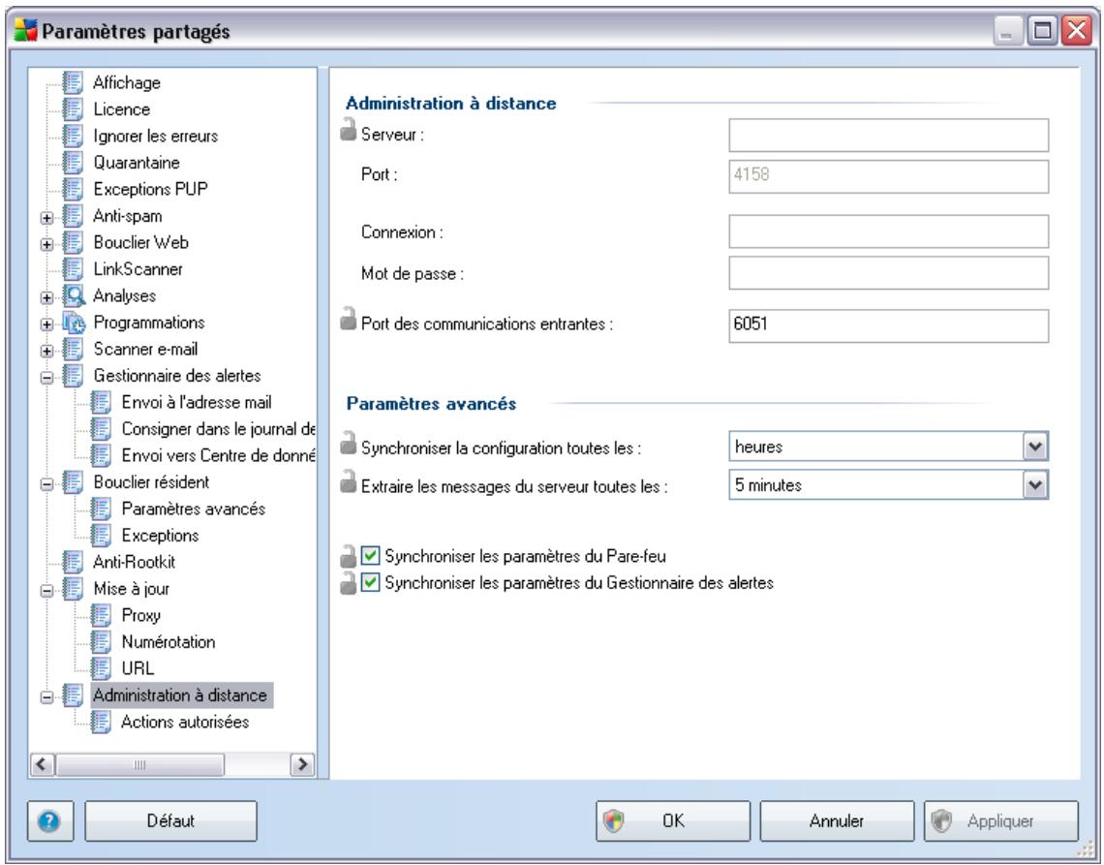1104x865 pixels.
Task: Click the incoming port field showing 6051
Action: click(889, 325)
